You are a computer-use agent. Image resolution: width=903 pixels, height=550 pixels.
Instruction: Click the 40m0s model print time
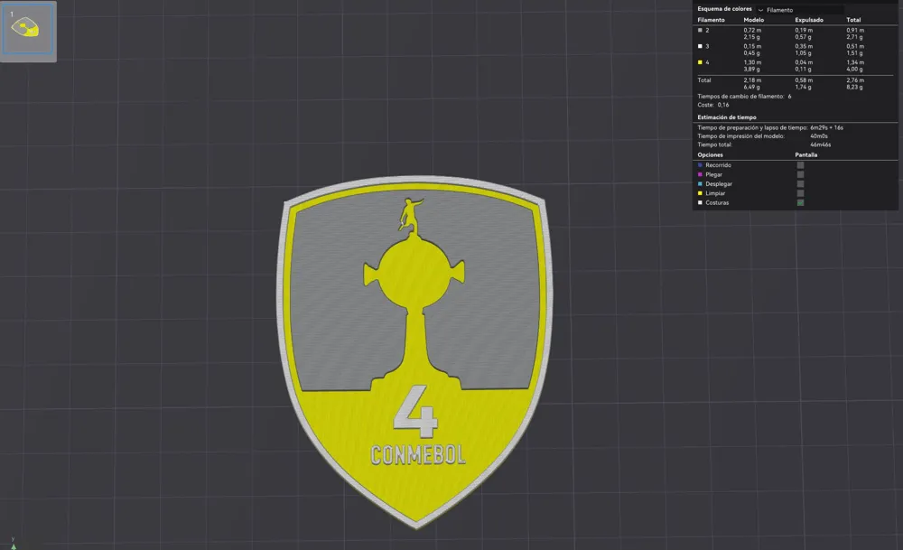[819, 136]
